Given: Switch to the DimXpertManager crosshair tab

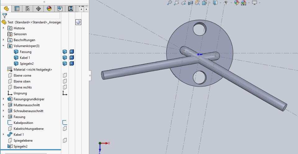Looking at the screenshot, I should coord(38,9).
